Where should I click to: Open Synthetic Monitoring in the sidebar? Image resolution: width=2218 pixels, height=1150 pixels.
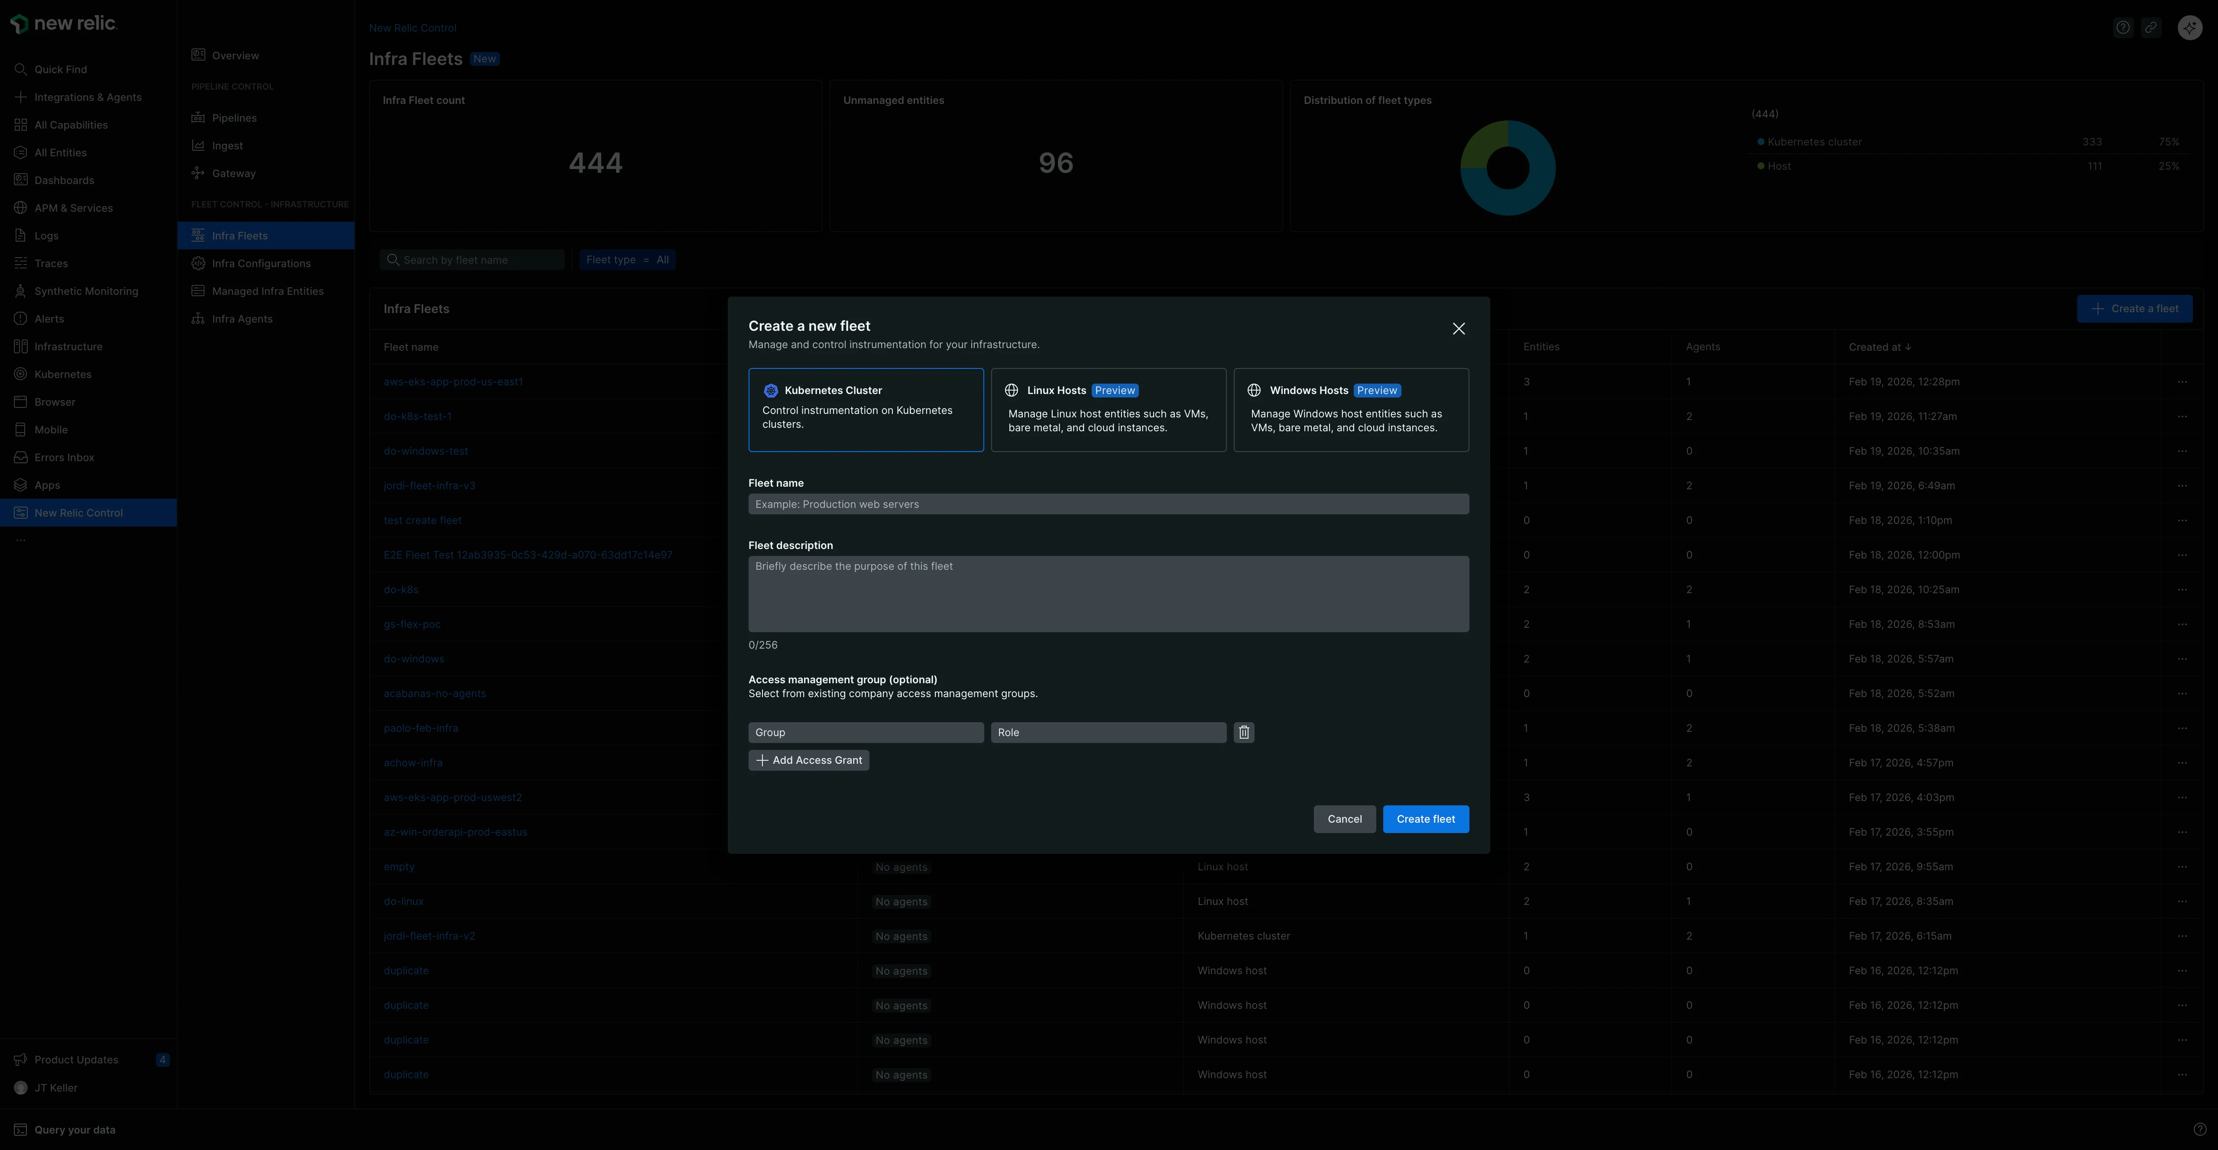click(85, 291)
